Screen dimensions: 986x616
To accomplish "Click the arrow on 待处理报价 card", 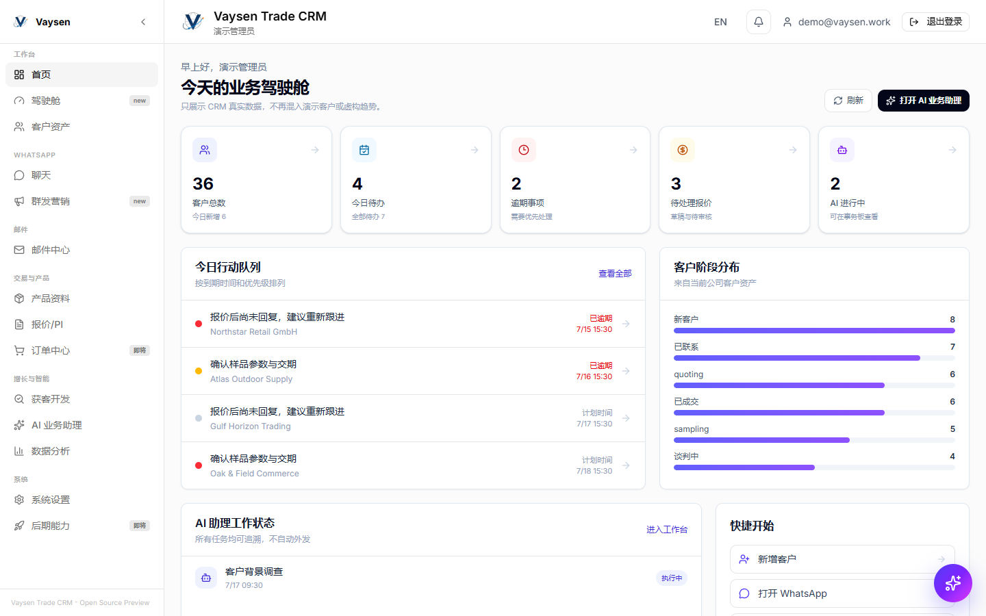I will tap(793, 150).
